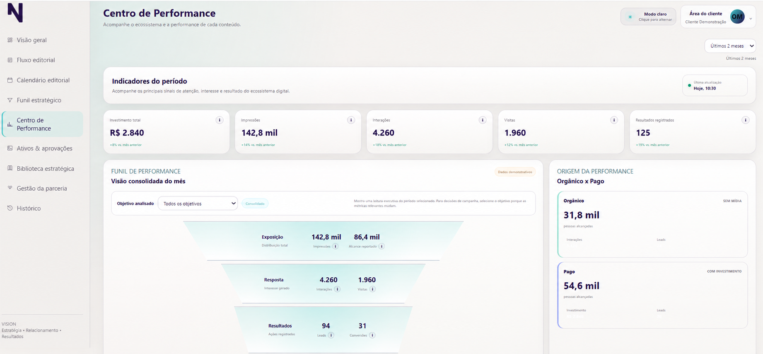
Task: Open the info icon on the Impressões indicator card
Action: [x=351, y=120]
